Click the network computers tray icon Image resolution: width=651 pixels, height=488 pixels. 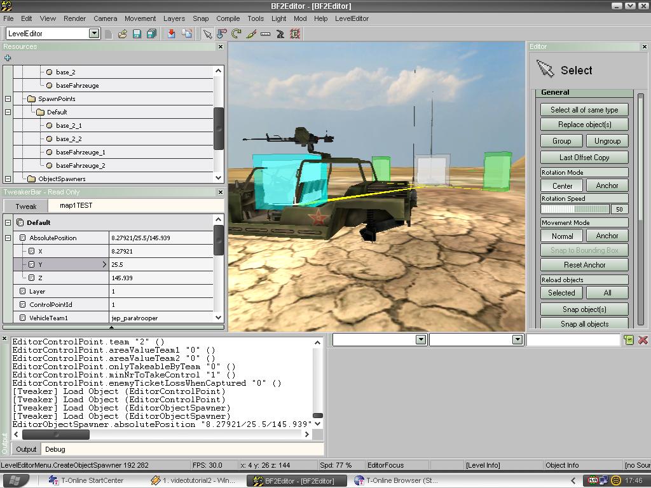click(x=604, y=480)
